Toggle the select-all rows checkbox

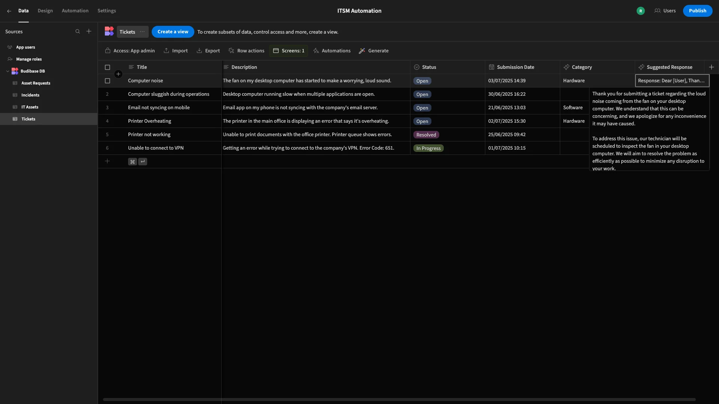(x=107, y=68)
